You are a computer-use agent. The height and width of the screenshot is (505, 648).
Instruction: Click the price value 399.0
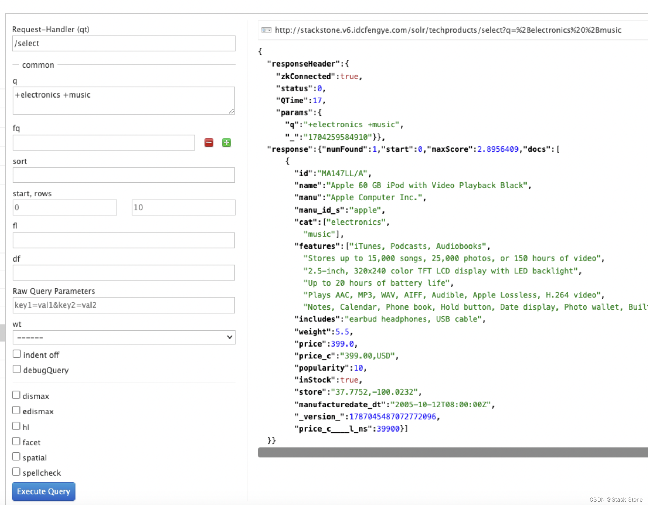pos(342,344)
